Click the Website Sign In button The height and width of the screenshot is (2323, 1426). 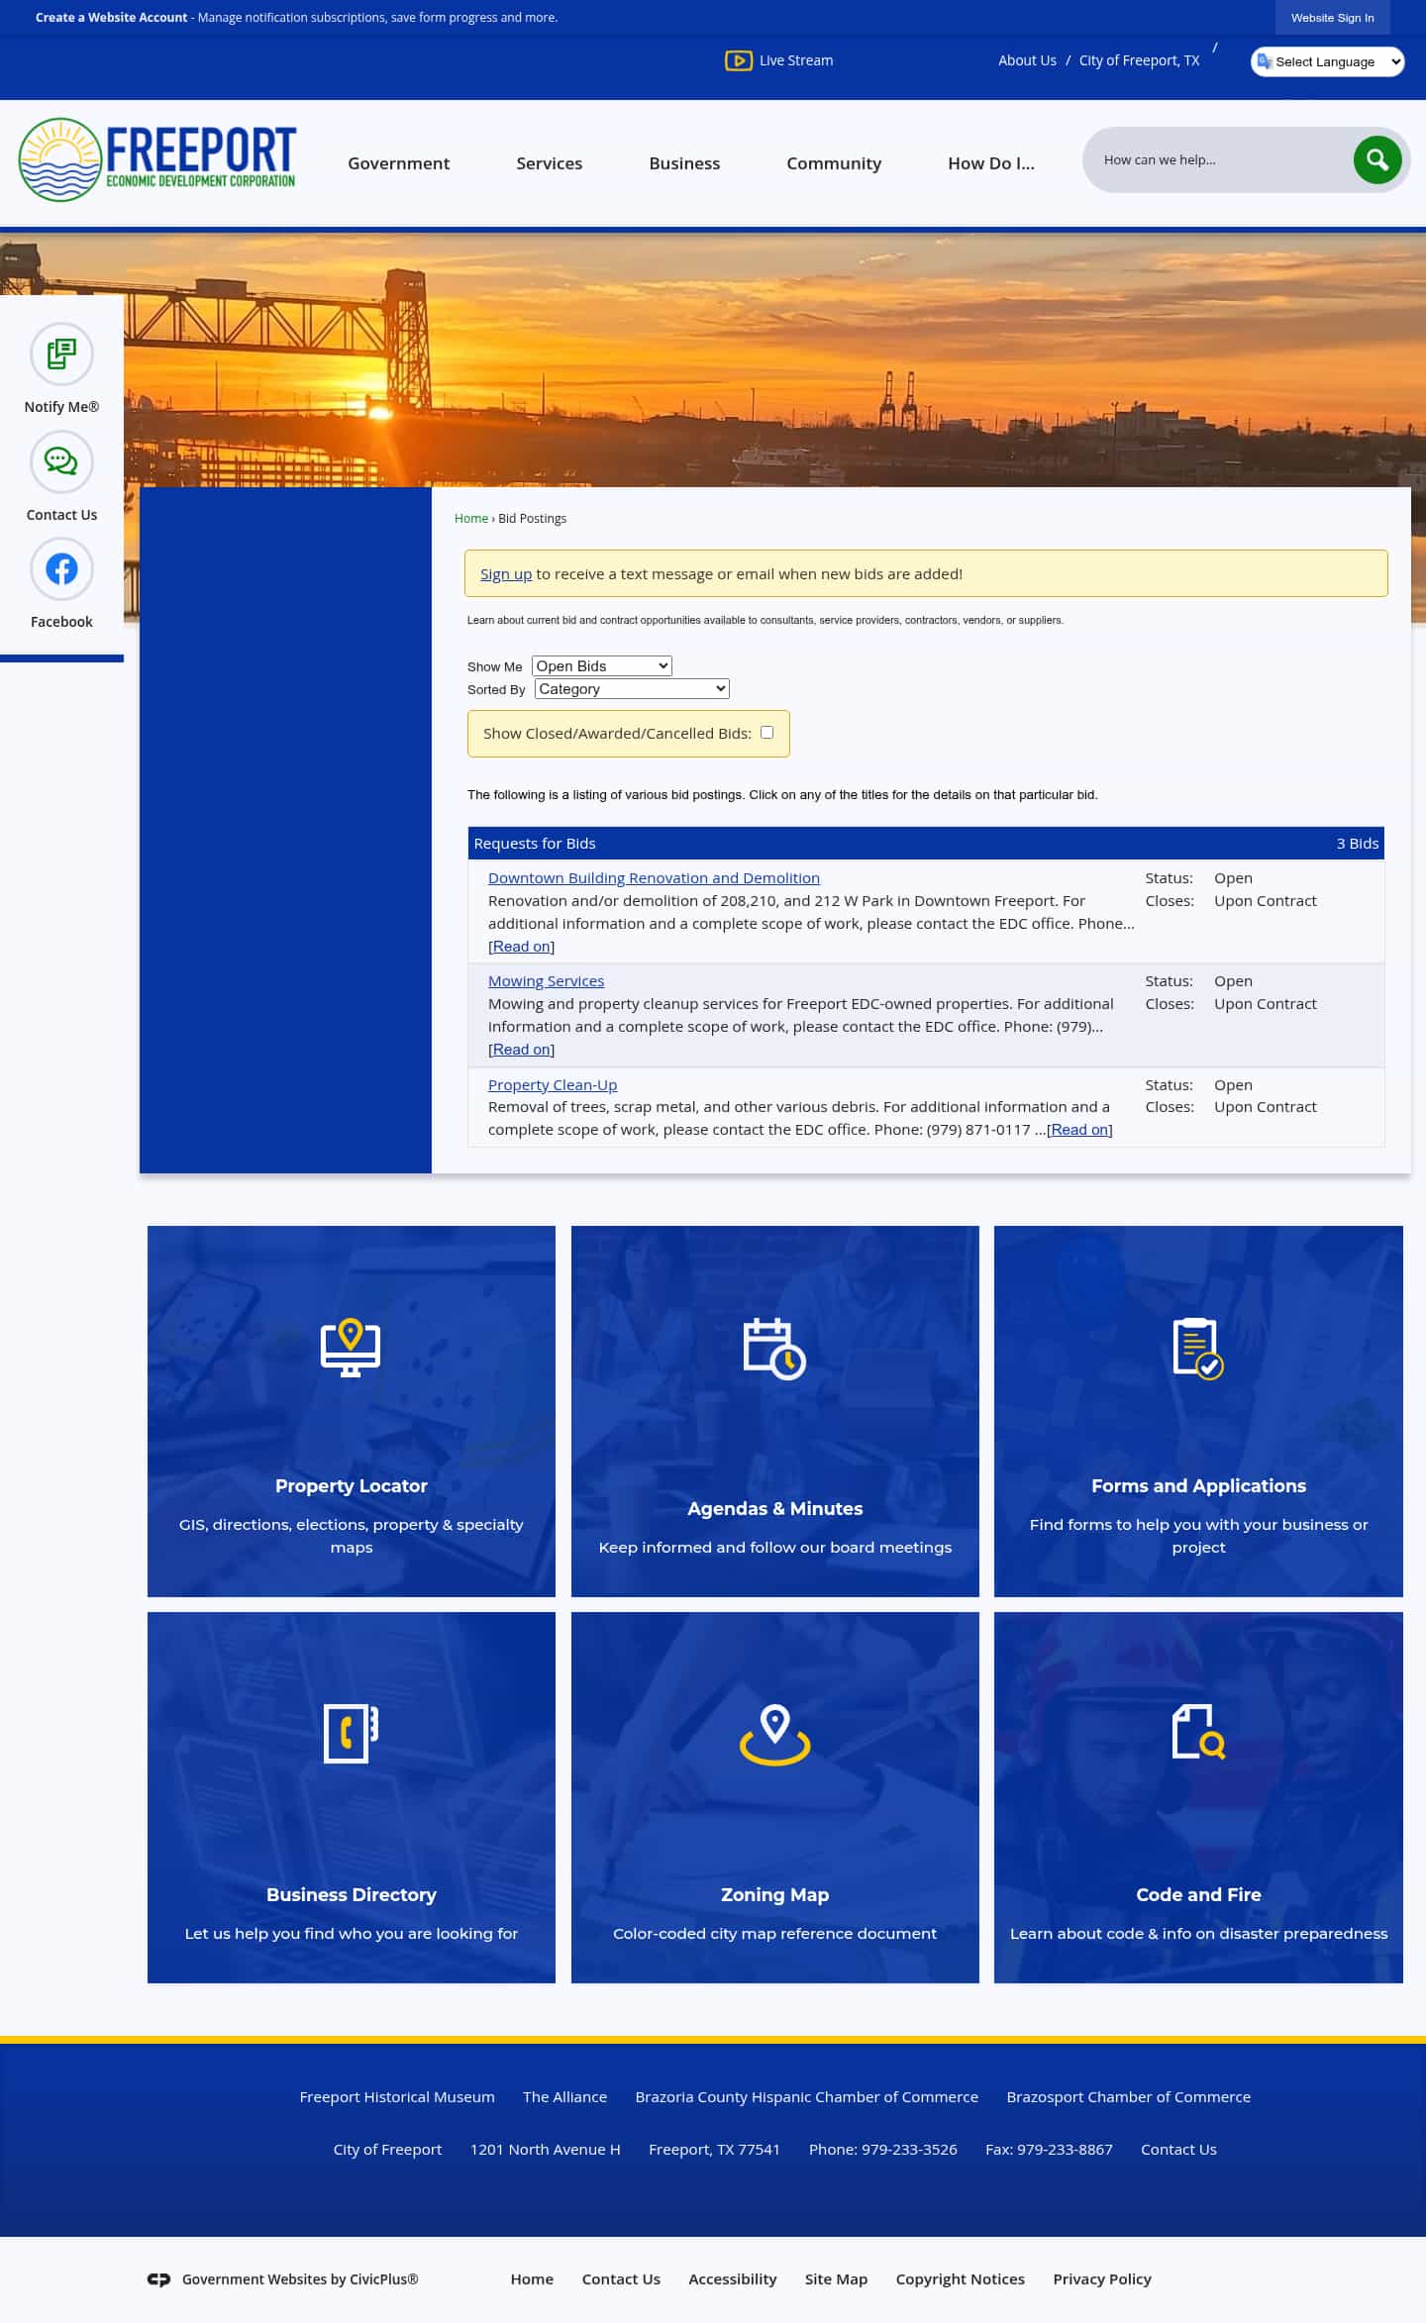pos(1332,18)
